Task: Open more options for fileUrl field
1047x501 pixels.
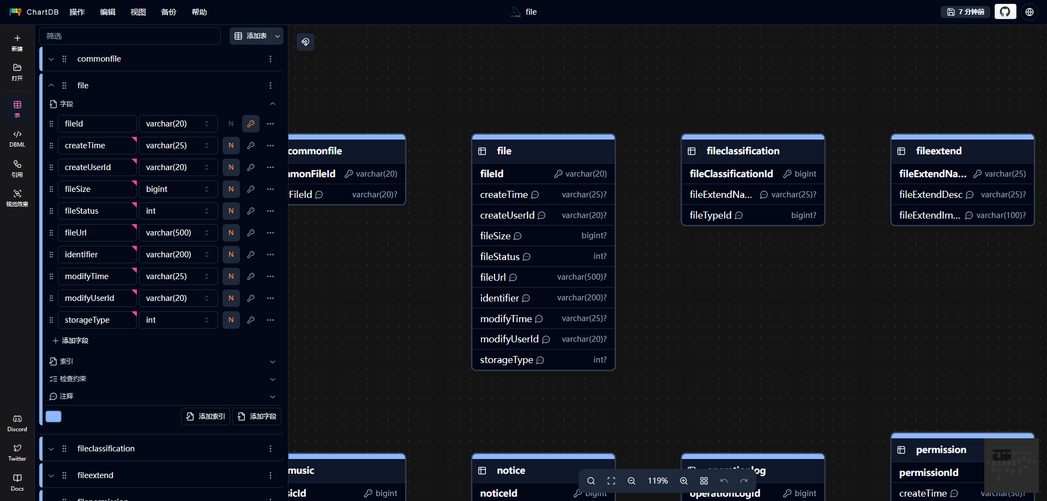Action: coord(270,233)
